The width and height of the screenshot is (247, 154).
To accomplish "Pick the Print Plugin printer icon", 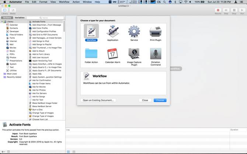I will (156, 31).
